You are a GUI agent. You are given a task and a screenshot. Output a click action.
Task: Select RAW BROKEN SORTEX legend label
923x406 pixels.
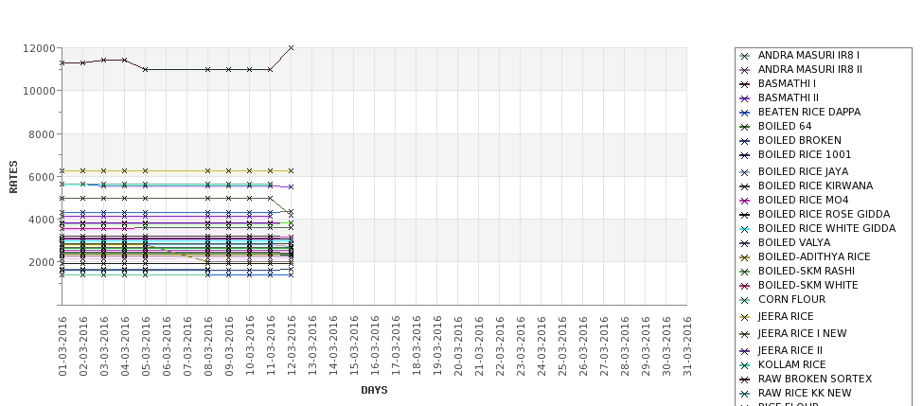point(815,379)
